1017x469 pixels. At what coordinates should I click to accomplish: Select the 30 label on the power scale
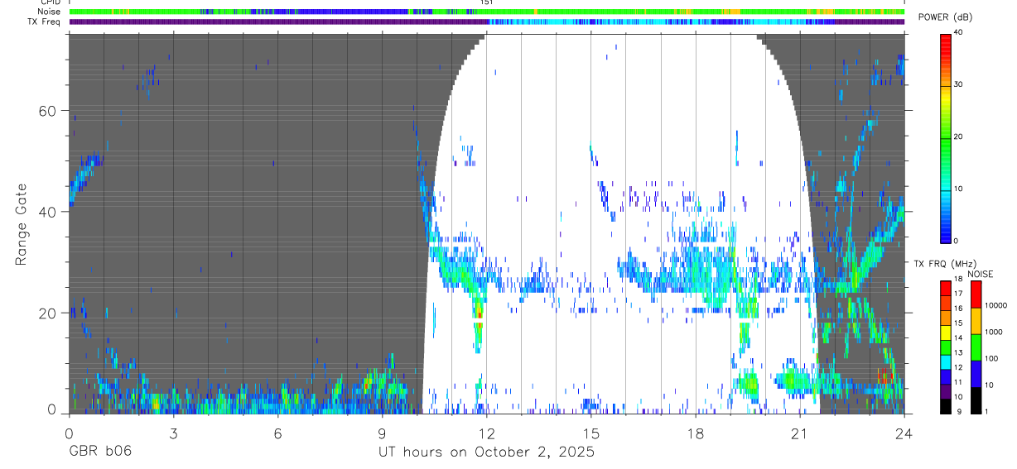(x=960, y=84)
